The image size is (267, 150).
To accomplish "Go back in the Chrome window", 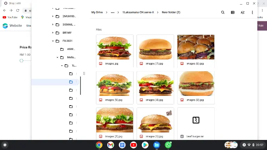I will (x=5, y=10).
